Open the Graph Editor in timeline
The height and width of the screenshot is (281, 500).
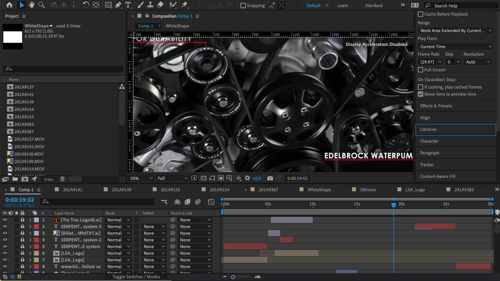tap(211, 202)
